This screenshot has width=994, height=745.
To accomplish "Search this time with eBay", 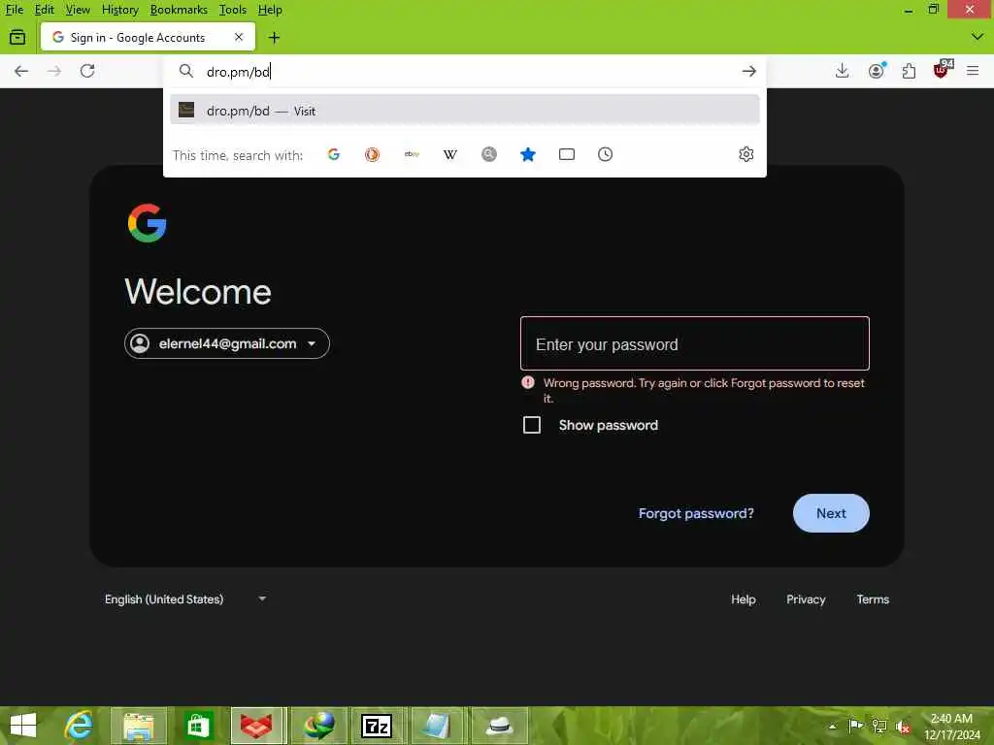I will 412,154.
